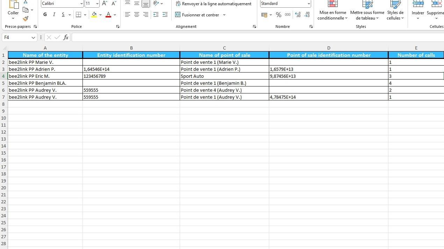The image size is (444, 249).
Task: Apply the yellow fill color swatch
Action: click(x=94, y=15)
